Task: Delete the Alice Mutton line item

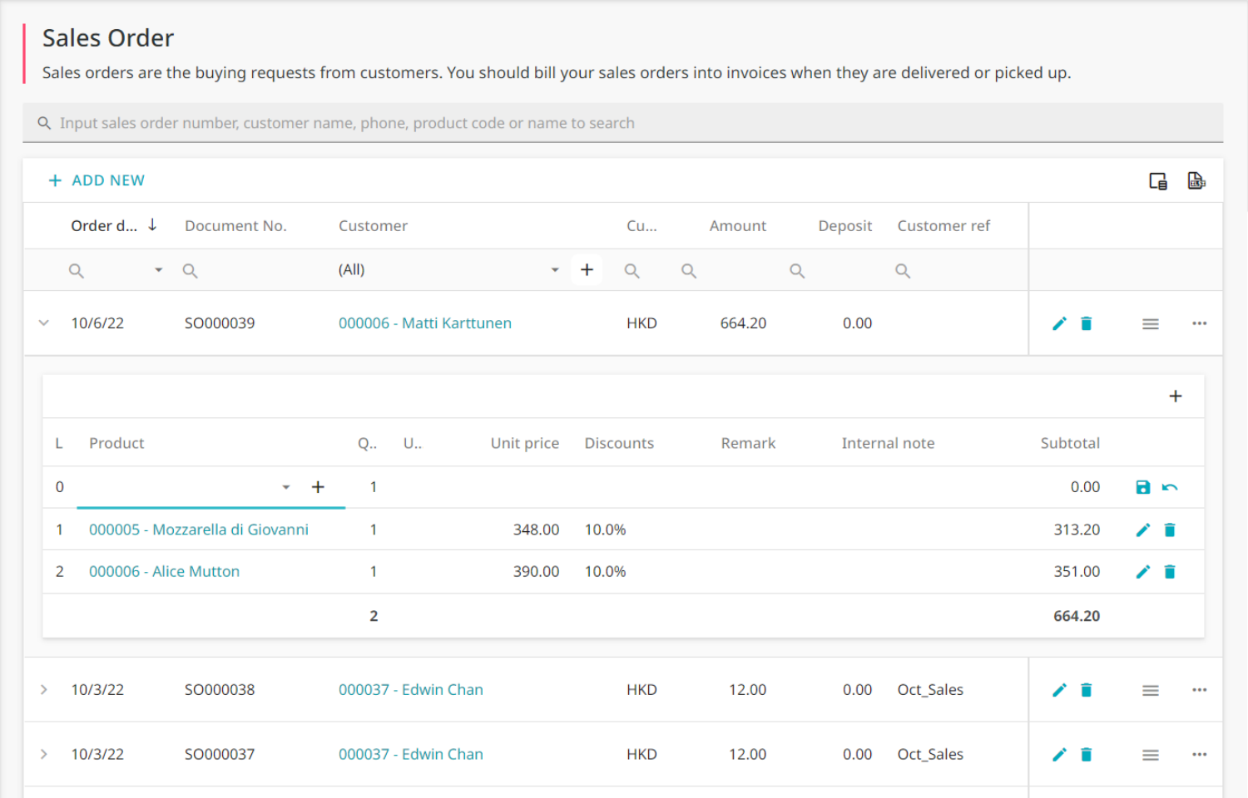Action: point(1170,572)
